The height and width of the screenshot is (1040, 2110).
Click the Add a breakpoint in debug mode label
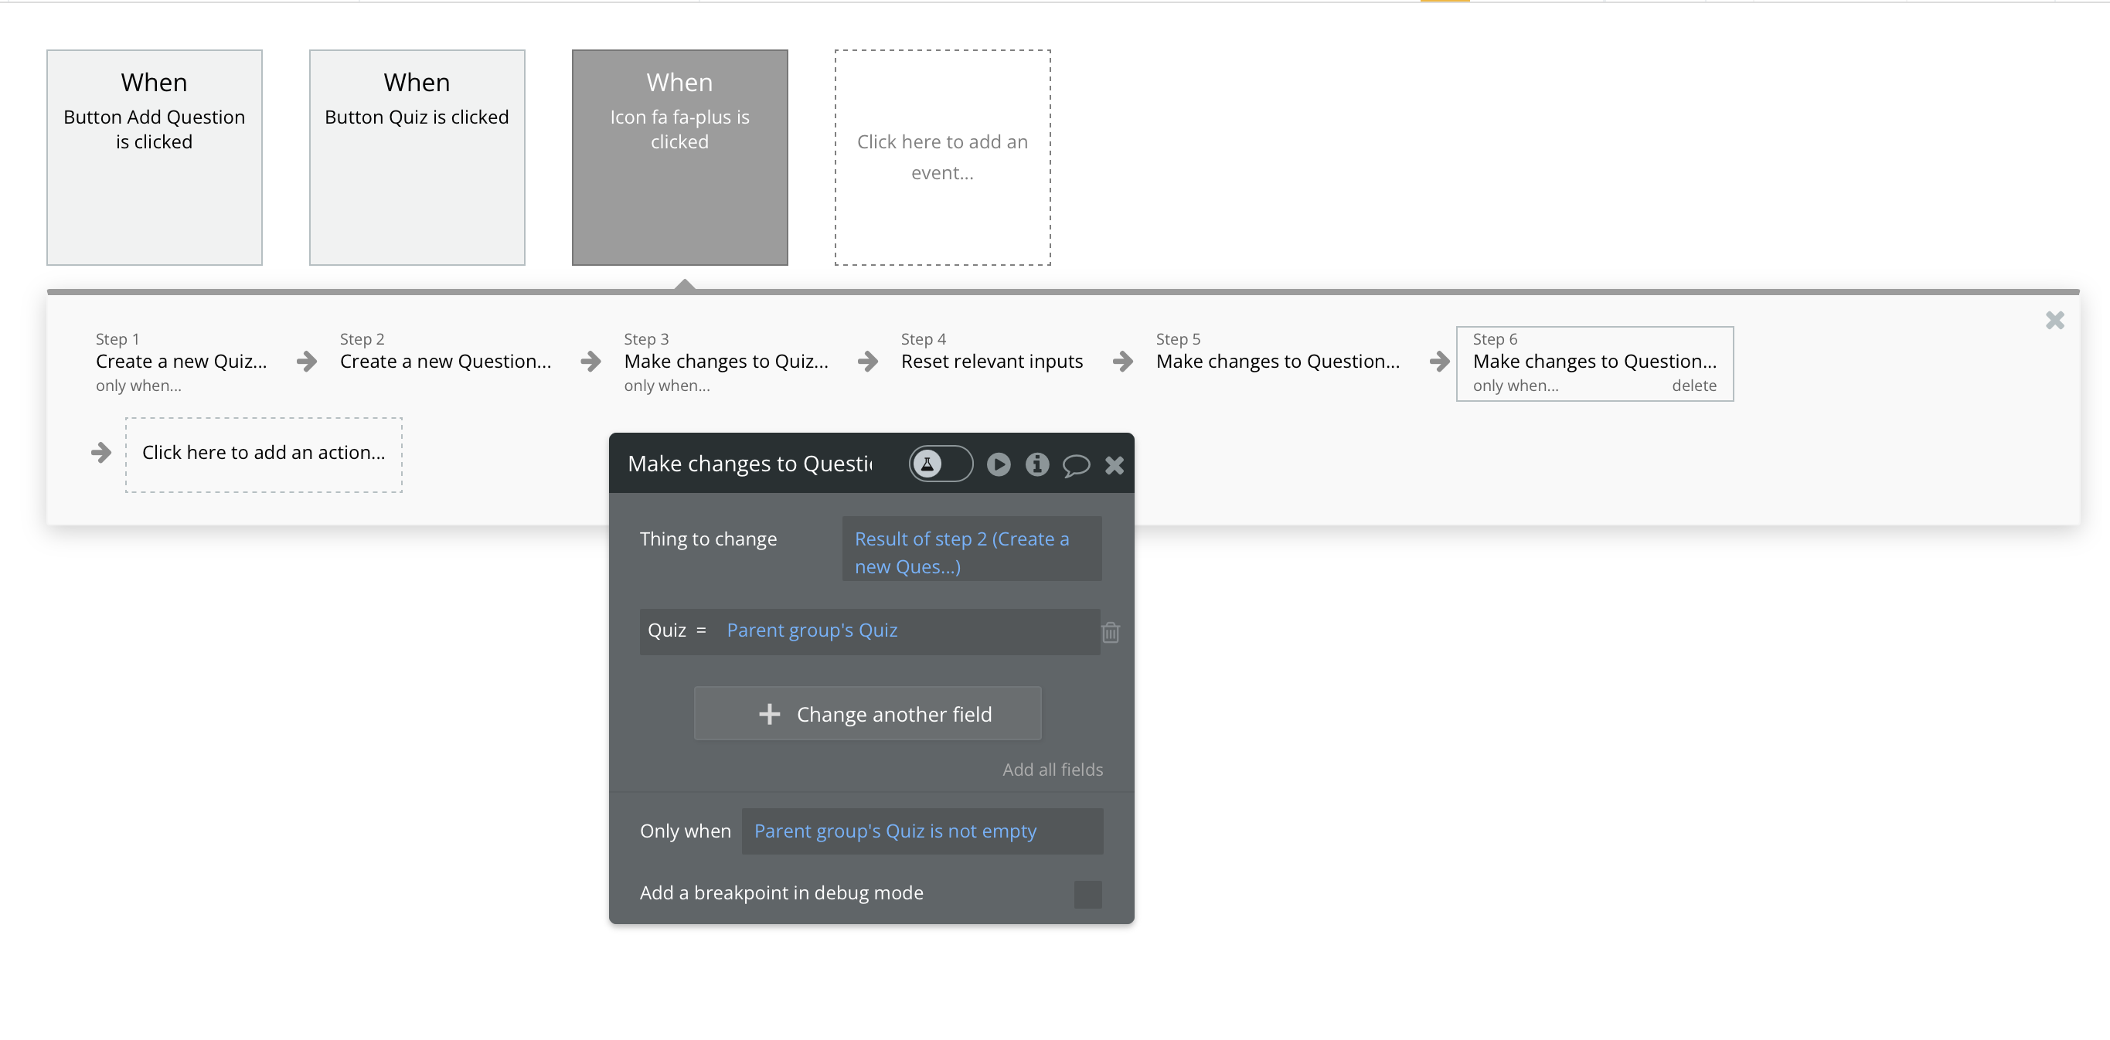click(781, 892)
